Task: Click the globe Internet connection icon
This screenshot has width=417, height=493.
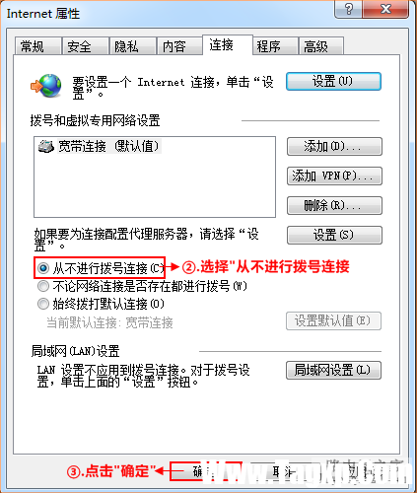Action: point(46,86)
